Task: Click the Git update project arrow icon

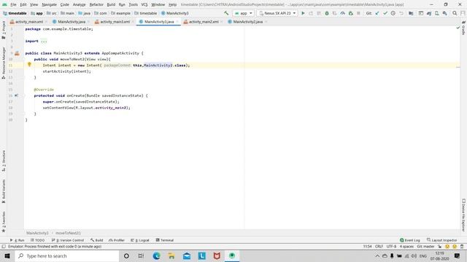Action: (x=377, y=13)
